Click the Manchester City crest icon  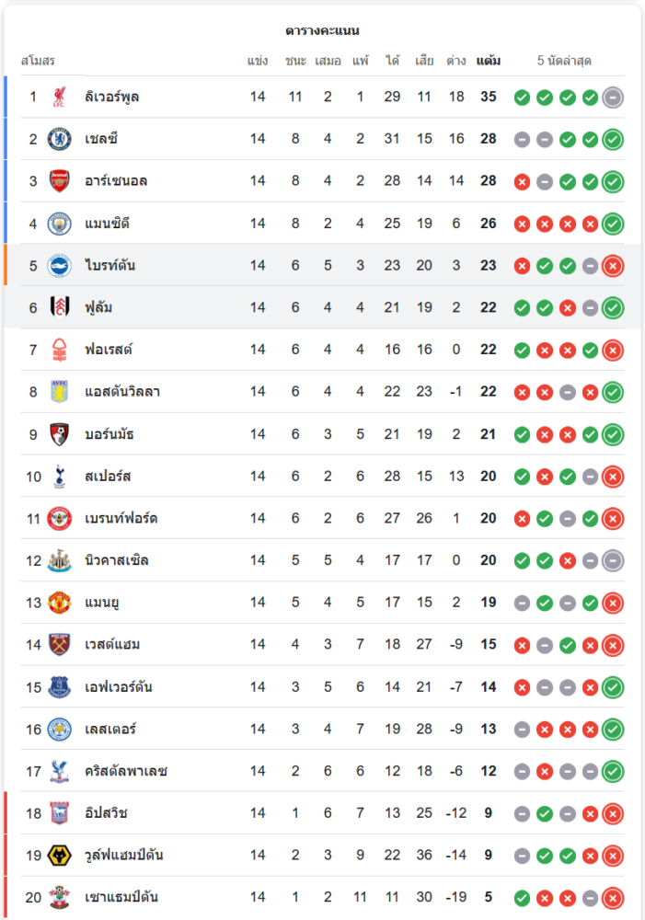coord(59,224)
